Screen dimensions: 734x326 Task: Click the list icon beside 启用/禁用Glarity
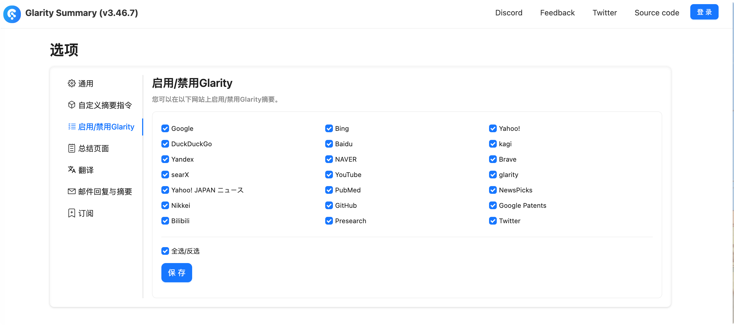(71, 126)
